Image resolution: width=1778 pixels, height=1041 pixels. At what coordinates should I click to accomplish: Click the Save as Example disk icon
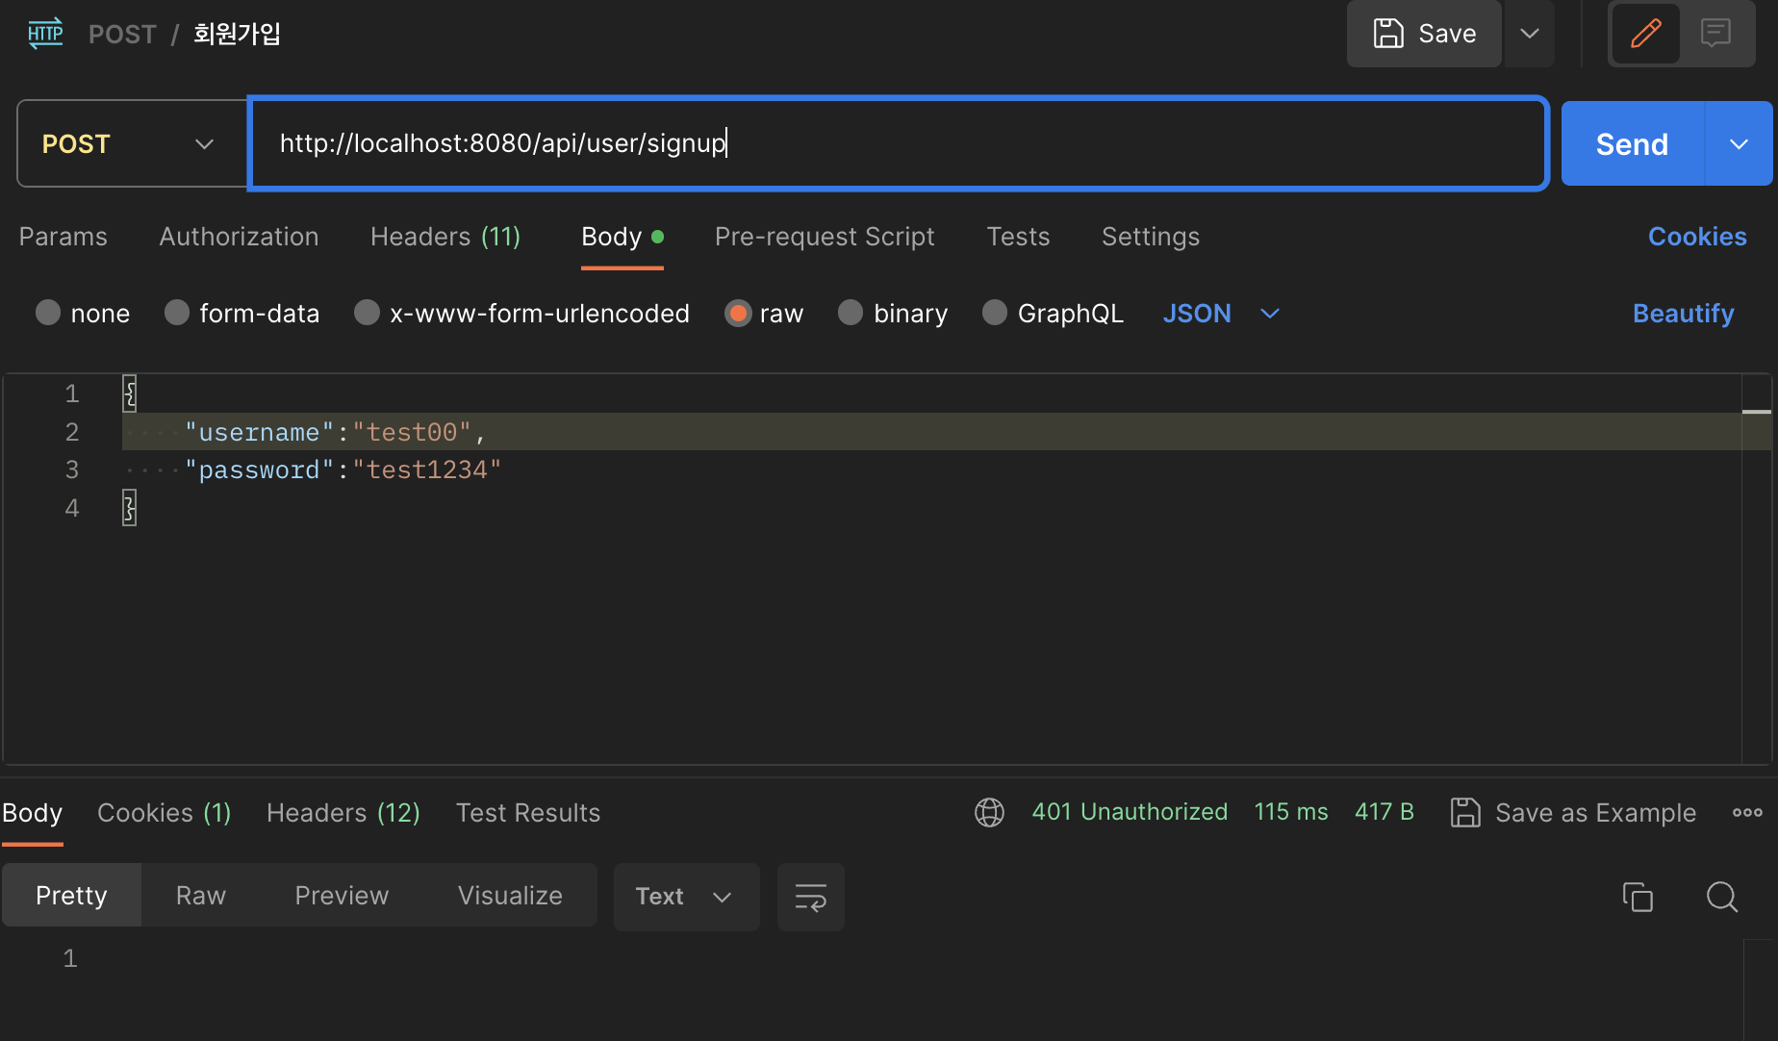tap(1465, 813)
